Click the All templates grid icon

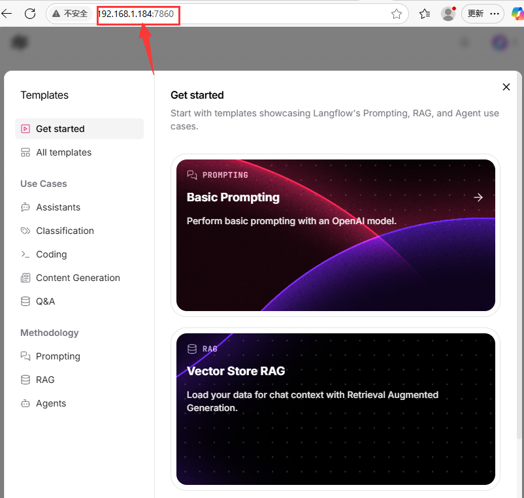(25, 152)
